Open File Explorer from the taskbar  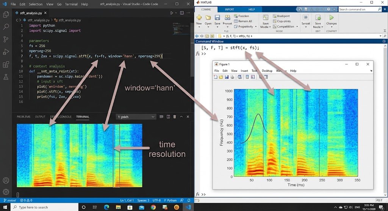[118, 207]
